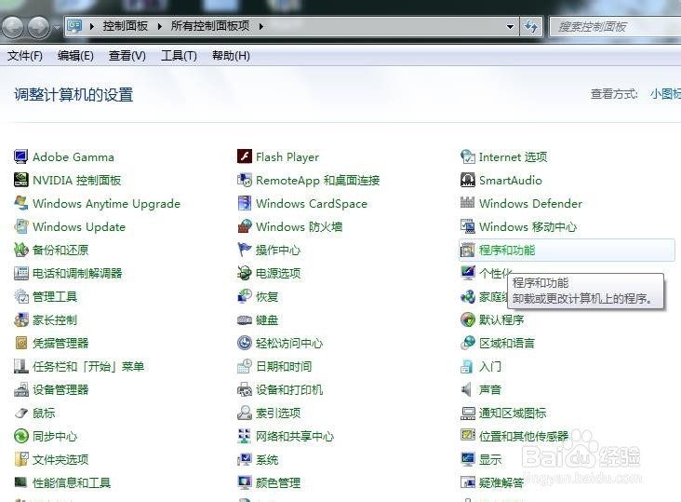The width and height of the screenshot is (681, 502).
Task: Click the RemoteApp 和桌面连接 icon
Action: pyautogui.click(x=245, y=180)
